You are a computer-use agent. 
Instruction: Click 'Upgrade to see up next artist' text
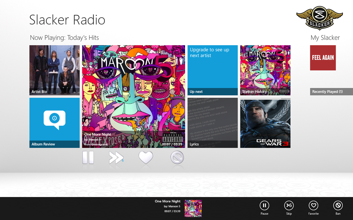click(209, 53)
